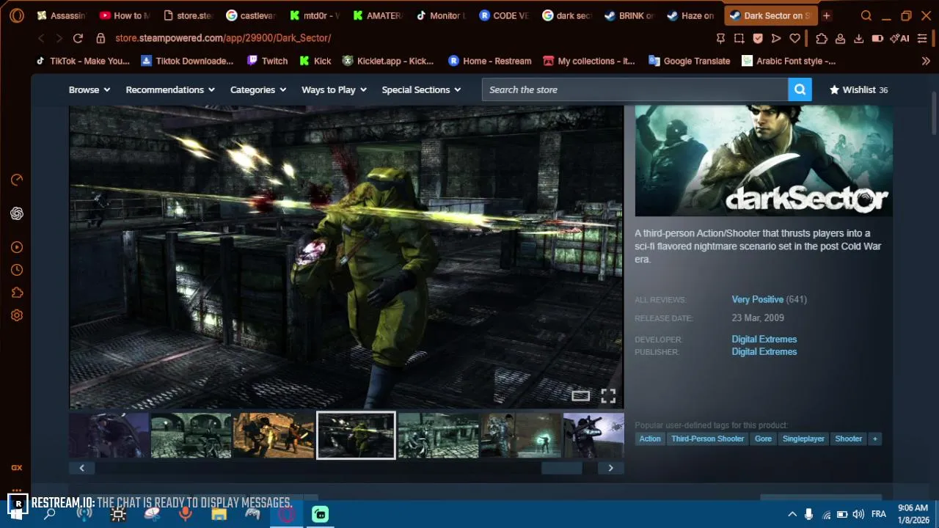Expand the Ways to Play dropdown
The height and width of the screenshot is (528, 939).
334,89
